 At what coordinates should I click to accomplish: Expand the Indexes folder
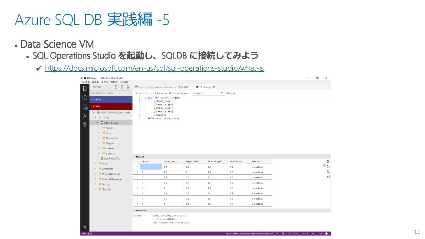point(99,148)
